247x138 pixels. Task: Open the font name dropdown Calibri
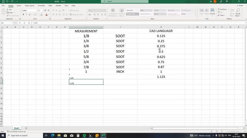[37, 10]
